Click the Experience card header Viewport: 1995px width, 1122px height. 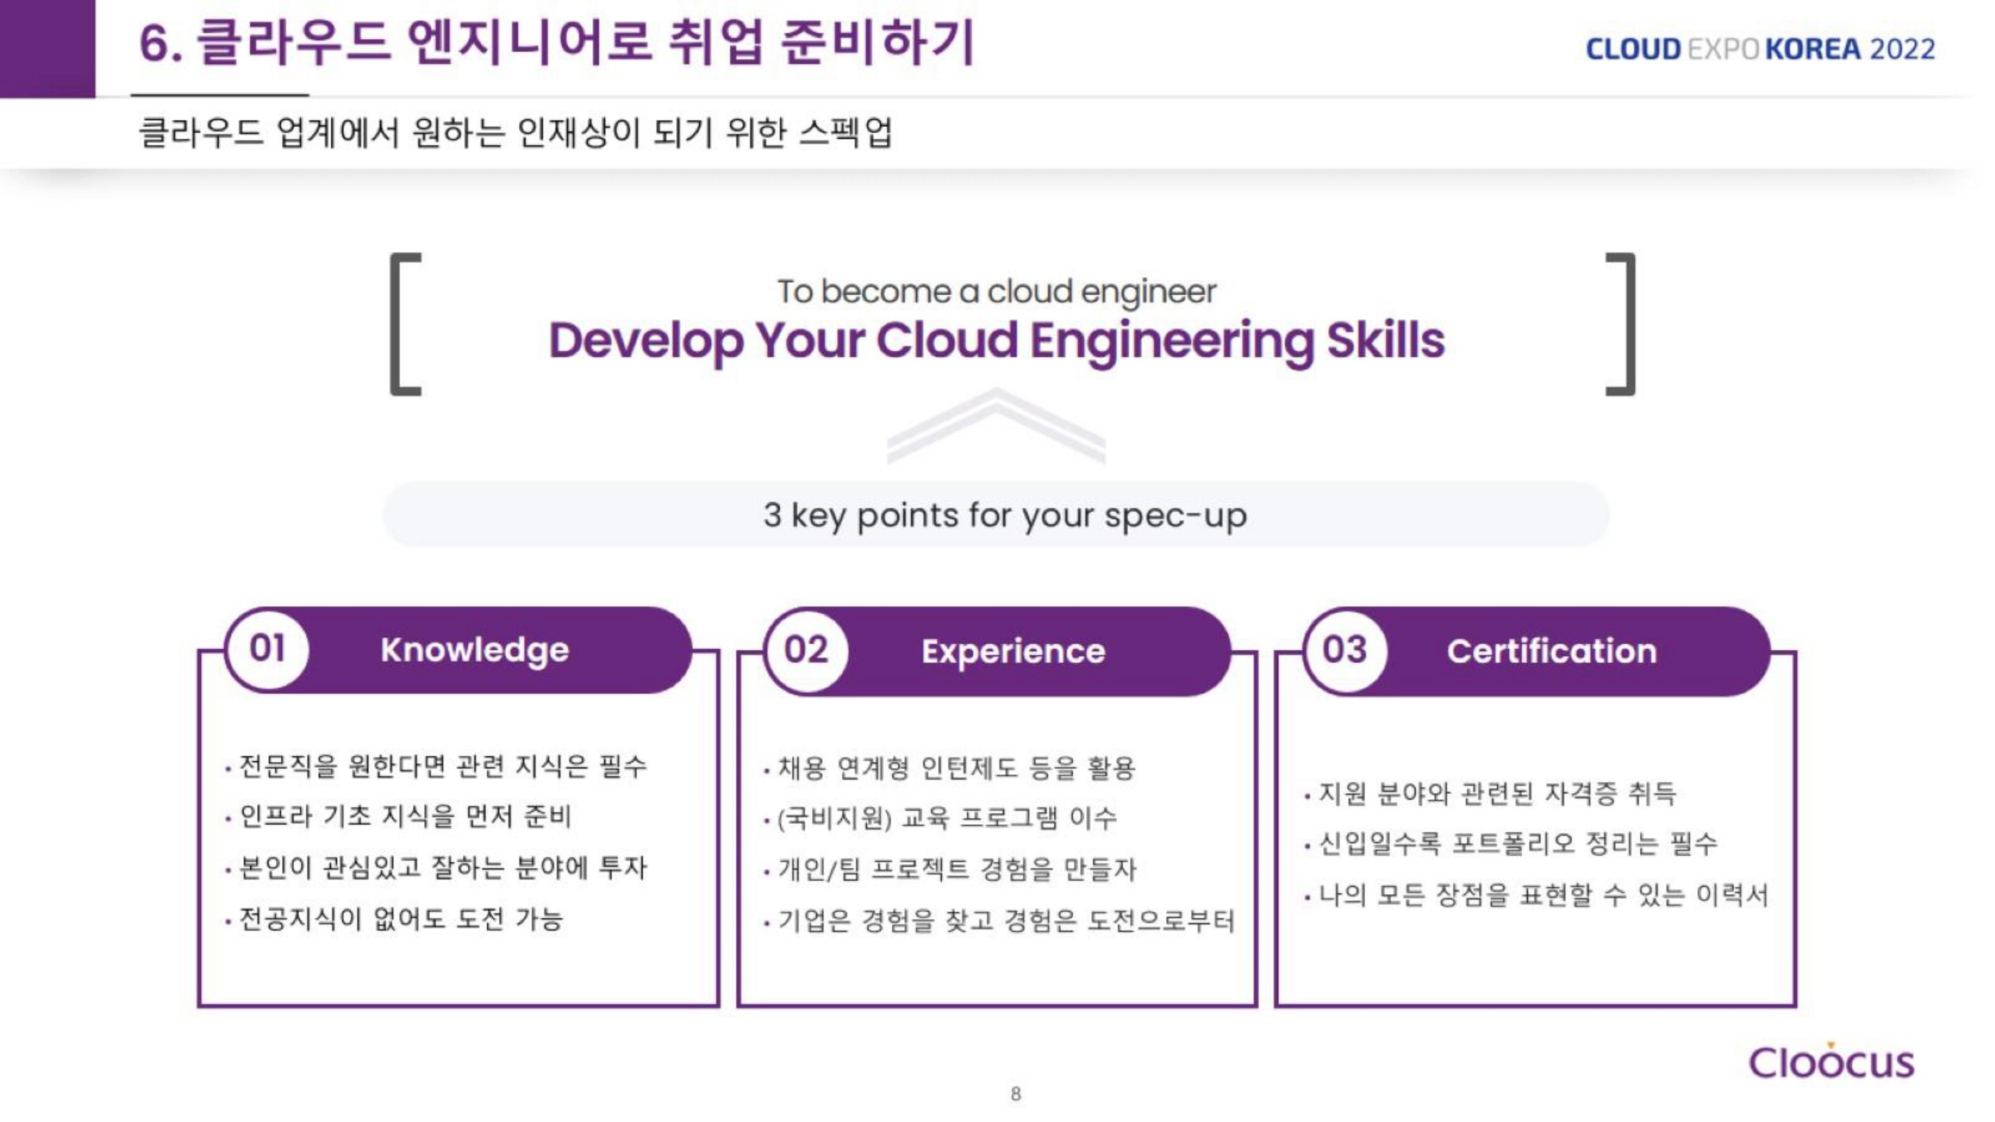pos(997,651)
